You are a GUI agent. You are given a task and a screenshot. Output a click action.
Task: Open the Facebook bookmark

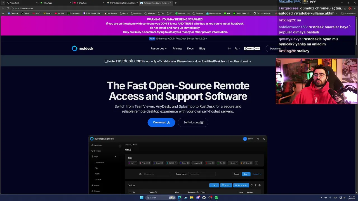click(x=13, y=13)
